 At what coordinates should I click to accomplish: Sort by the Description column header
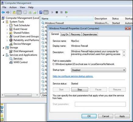coord(102,19)
